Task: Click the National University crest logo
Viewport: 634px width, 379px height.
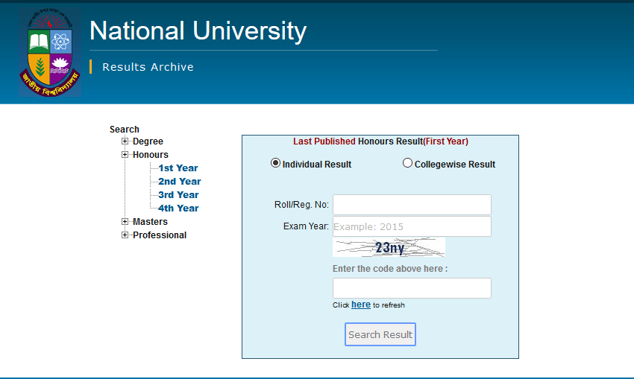Action: [49, 52]
